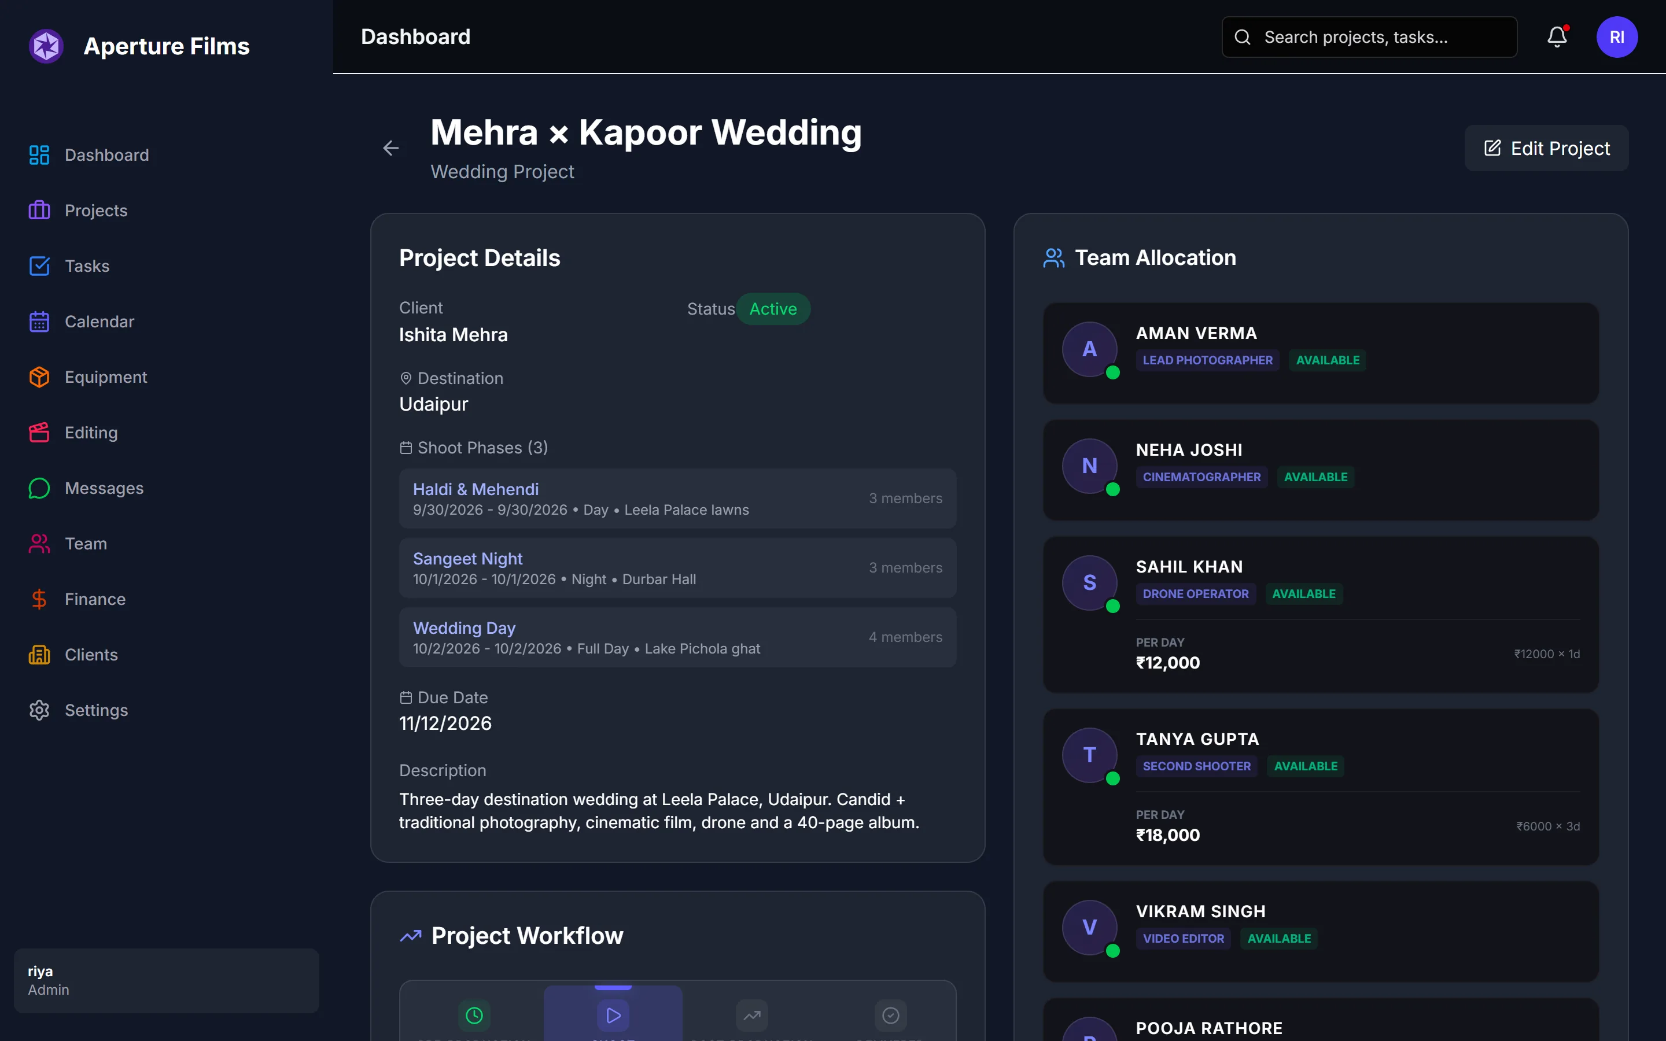Screen dimensions: 1666x1041
Task: Select the Sangeet Night shoot phase
Action: pos(677,568)
